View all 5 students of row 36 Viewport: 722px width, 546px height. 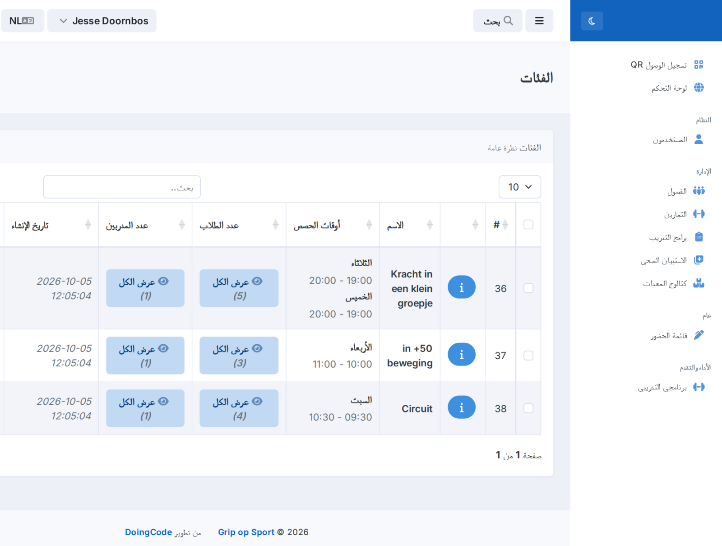tap(239, 288)
